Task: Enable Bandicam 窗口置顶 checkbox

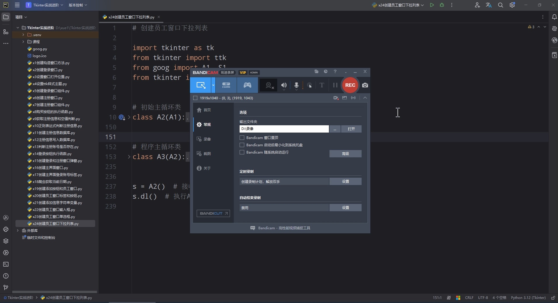Action: [242, 138]
